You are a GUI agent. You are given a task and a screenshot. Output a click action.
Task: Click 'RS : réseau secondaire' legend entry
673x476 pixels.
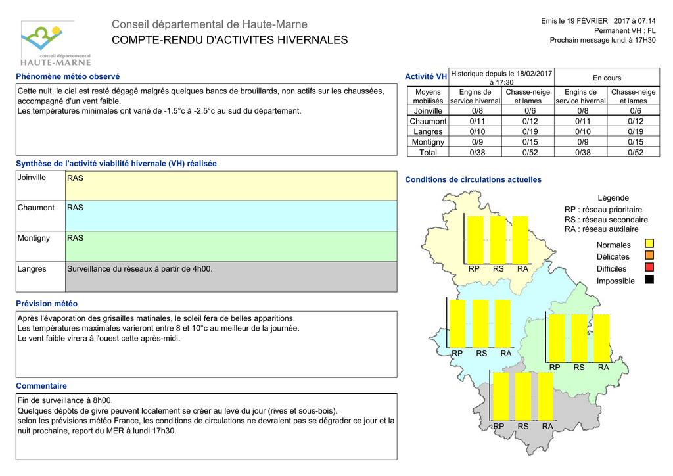coord(605,220)
